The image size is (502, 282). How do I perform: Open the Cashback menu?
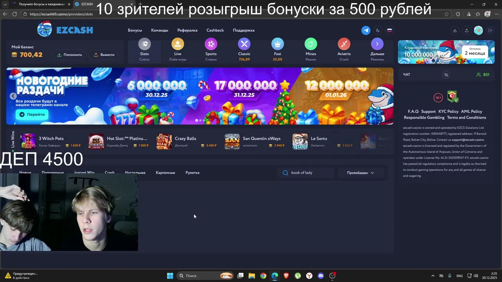pos(215,30)
